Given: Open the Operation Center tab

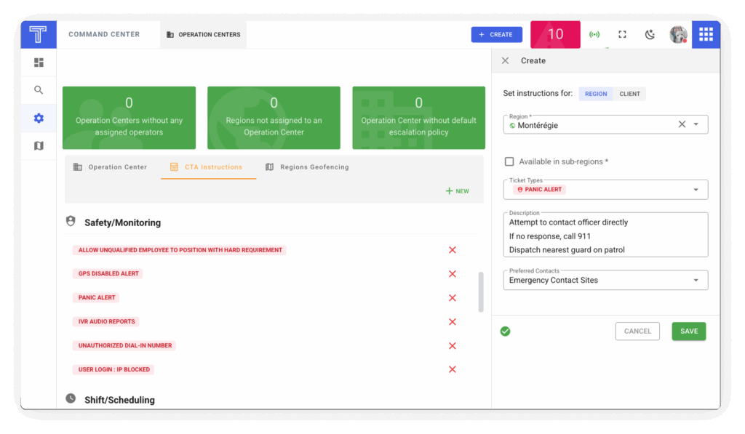Looking at the screenshot, I should 111,167.
